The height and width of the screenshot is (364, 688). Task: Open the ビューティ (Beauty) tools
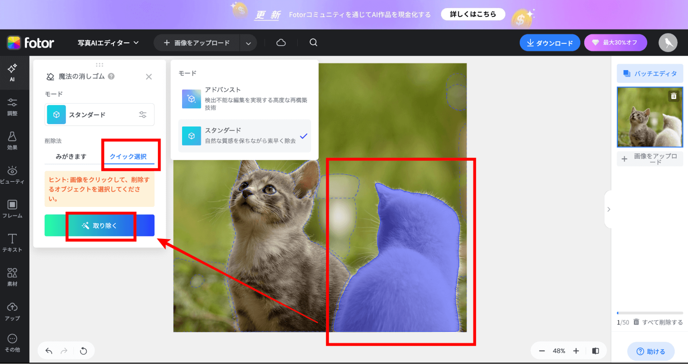[12, 175]
